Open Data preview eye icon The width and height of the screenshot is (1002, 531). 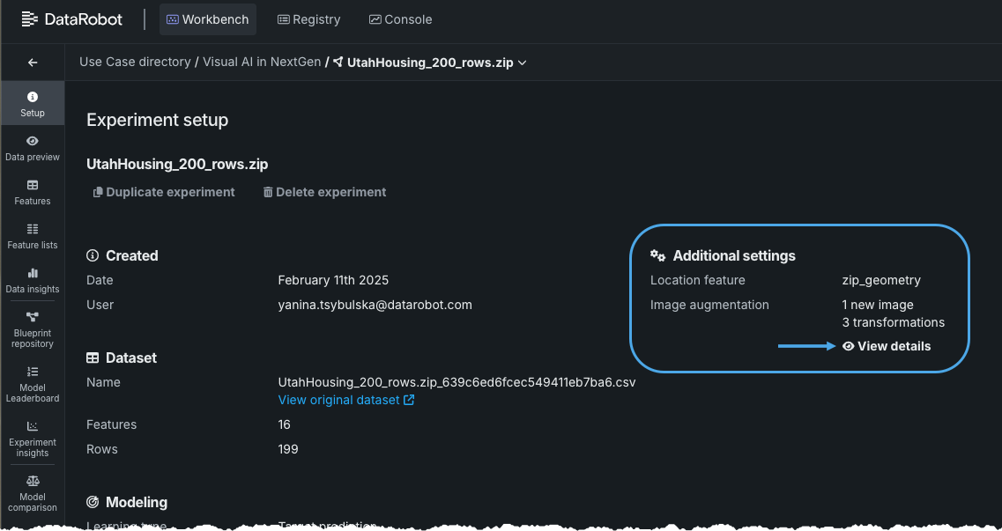tap(33, 147)
